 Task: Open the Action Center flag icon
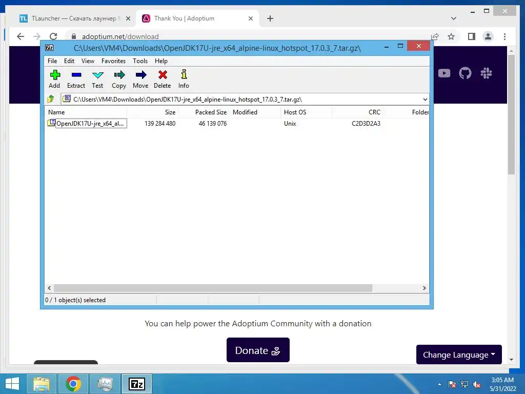tap(452, 384)
